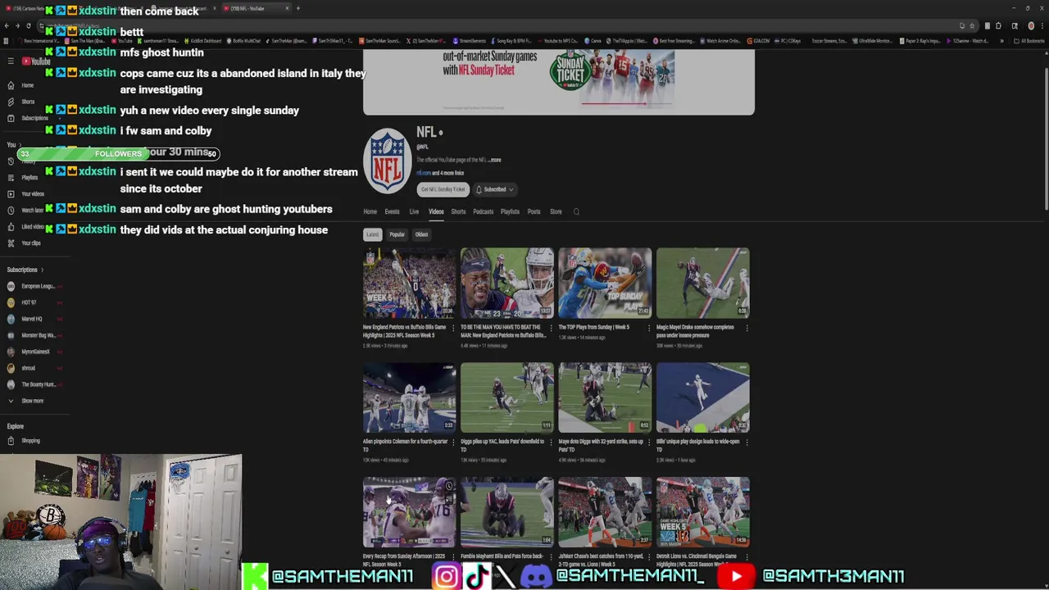Screen dimensions: 1049x590
Task: Expand the hidden bookmarks overflow chevron
Action: click(x=1001, y=41)
